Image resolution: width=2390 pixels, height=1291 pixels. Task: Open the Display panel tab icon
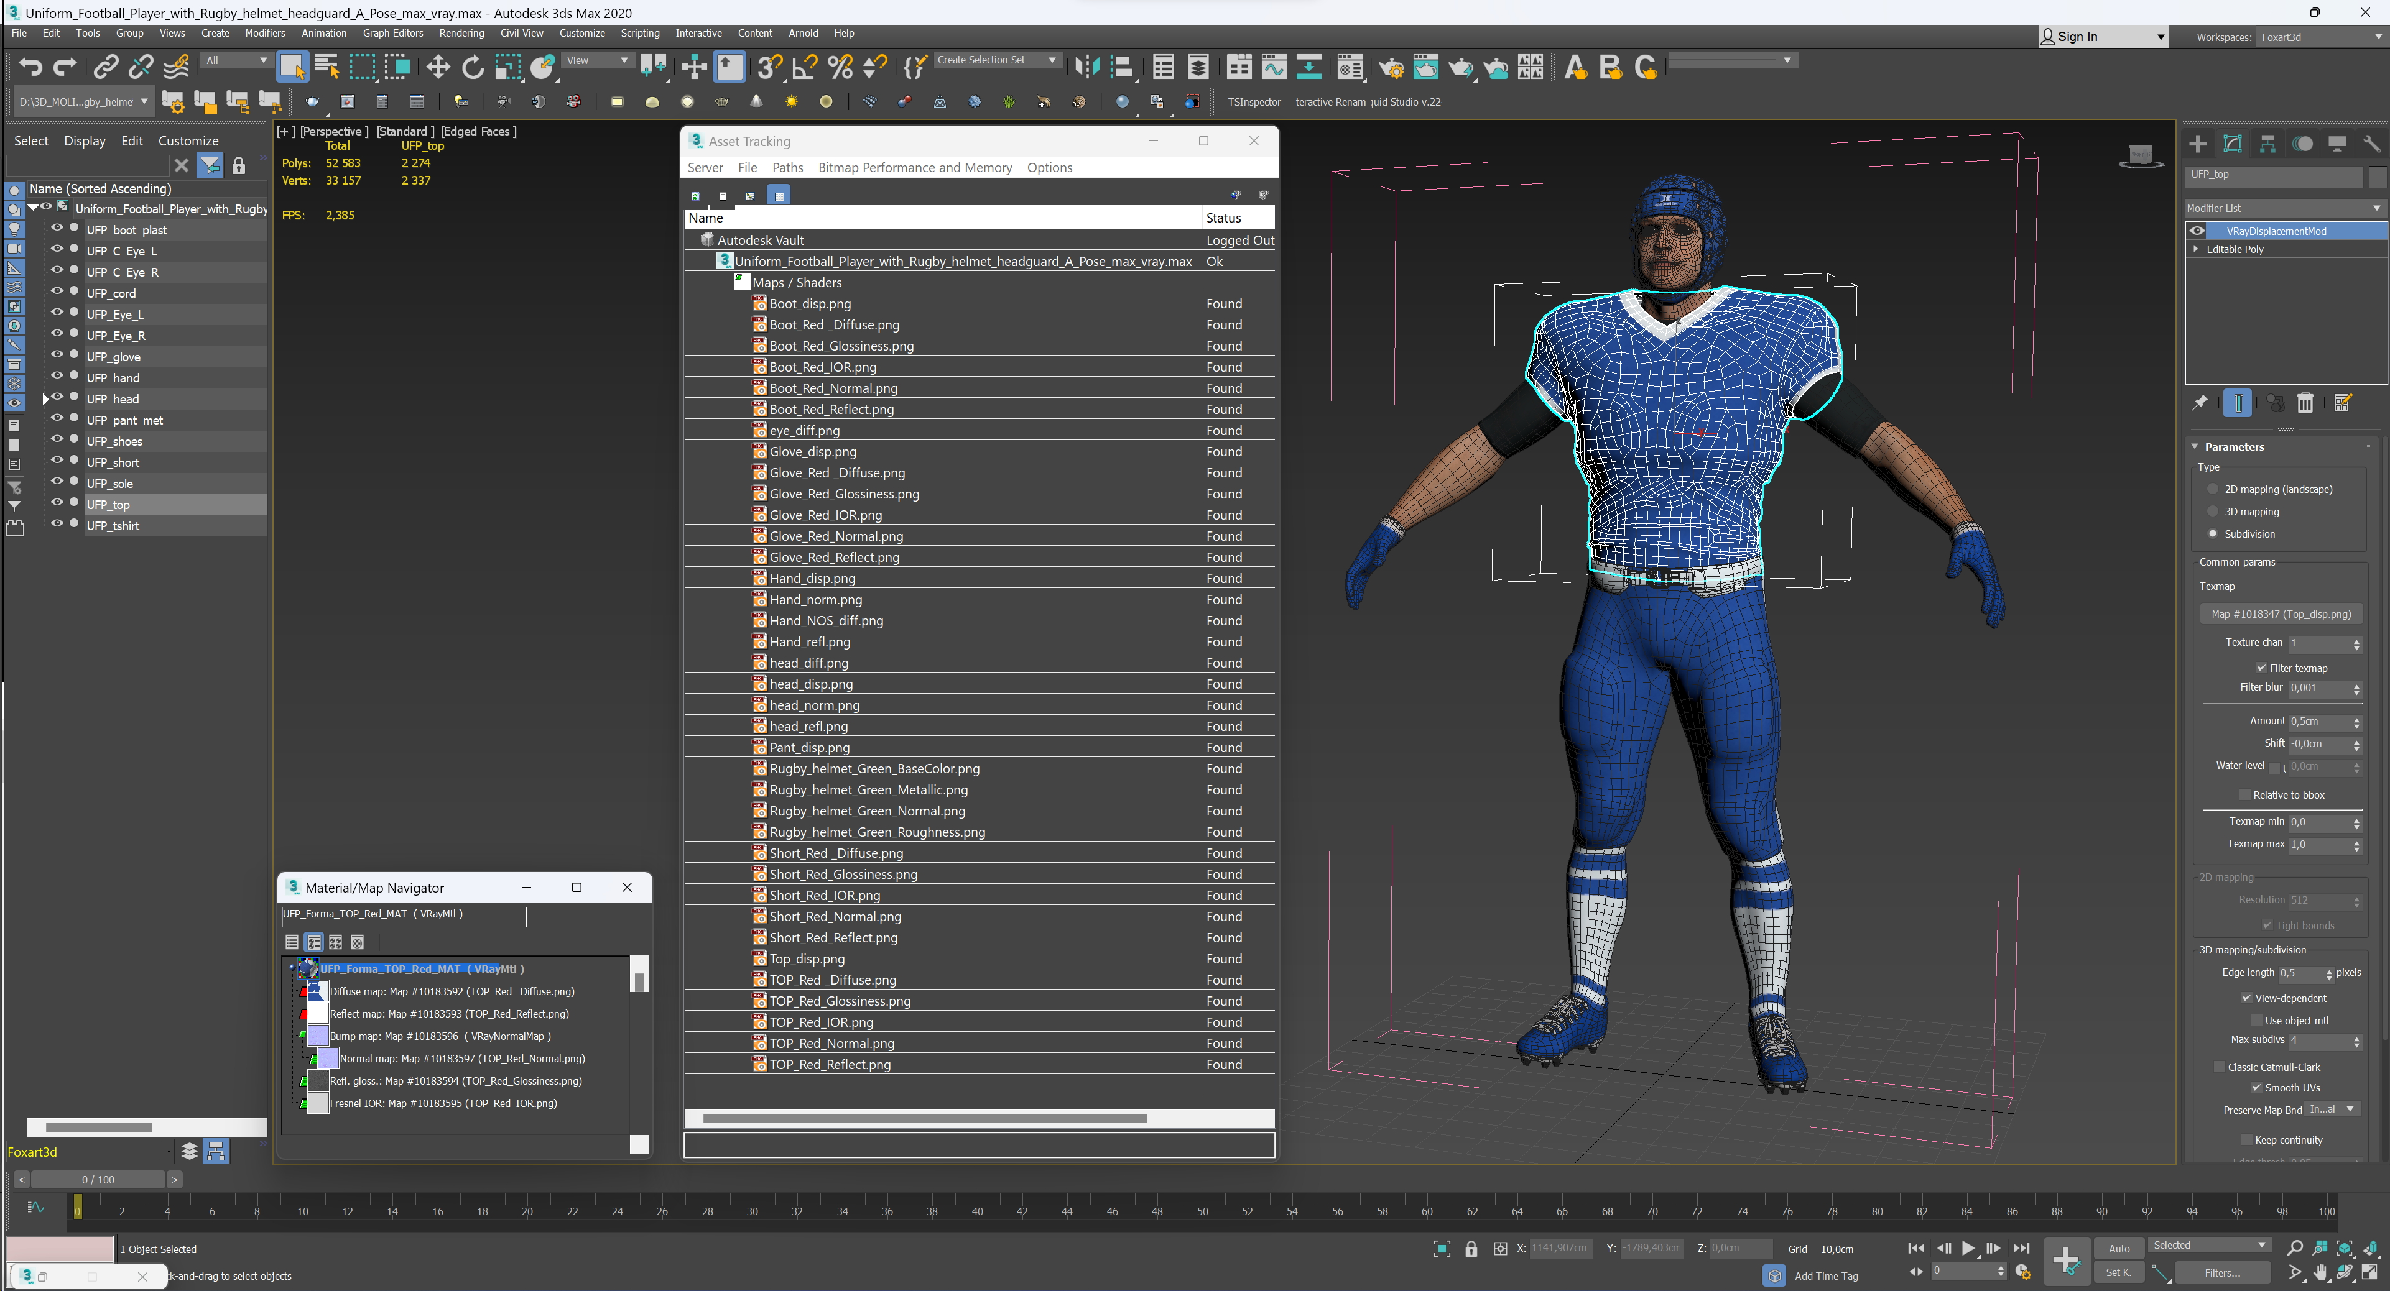coord(2336,144)
